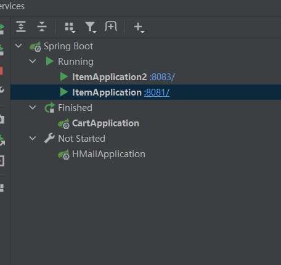Select CartApplication in the tree
281x265 pixels.
[105, 123]
